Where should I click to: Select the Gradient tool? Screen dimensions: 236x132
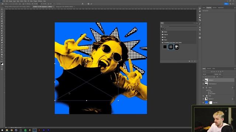click(2, 38)
